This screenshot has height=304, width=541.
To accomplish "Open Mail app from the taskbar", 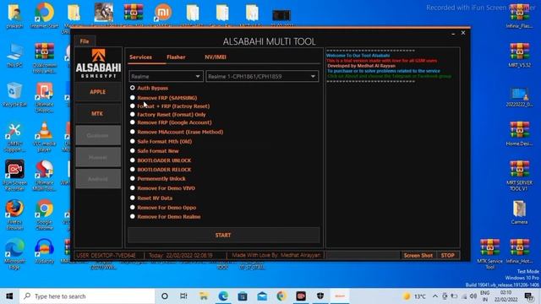I will coord(262,296).
